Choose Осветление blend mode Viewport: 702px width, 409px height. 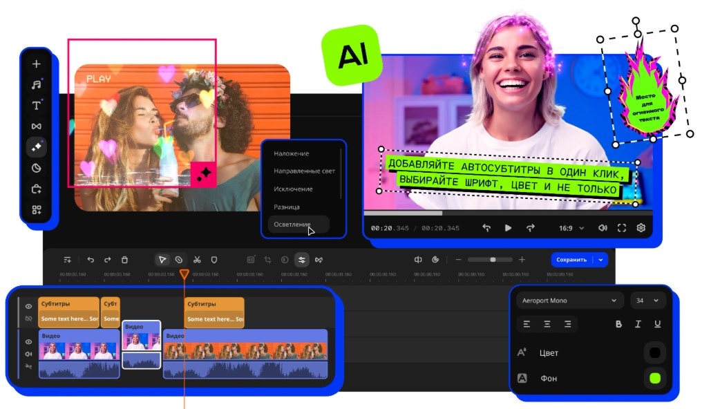coord(298,224)
